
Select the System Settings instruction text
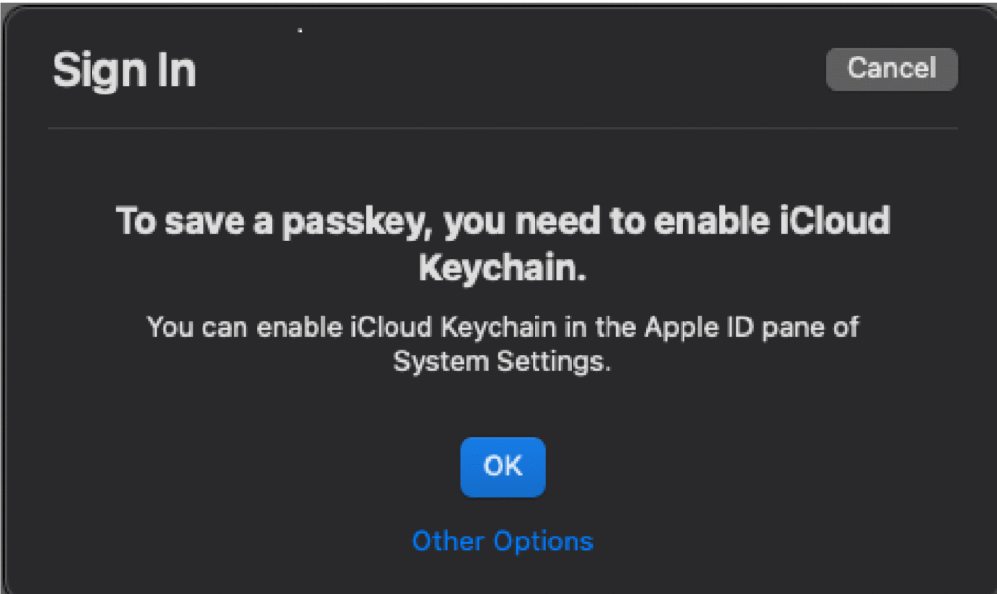501,344
